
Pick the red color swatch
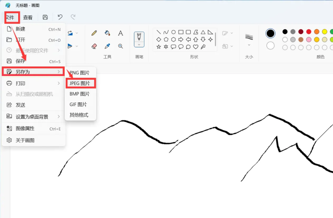click(309, 32)
